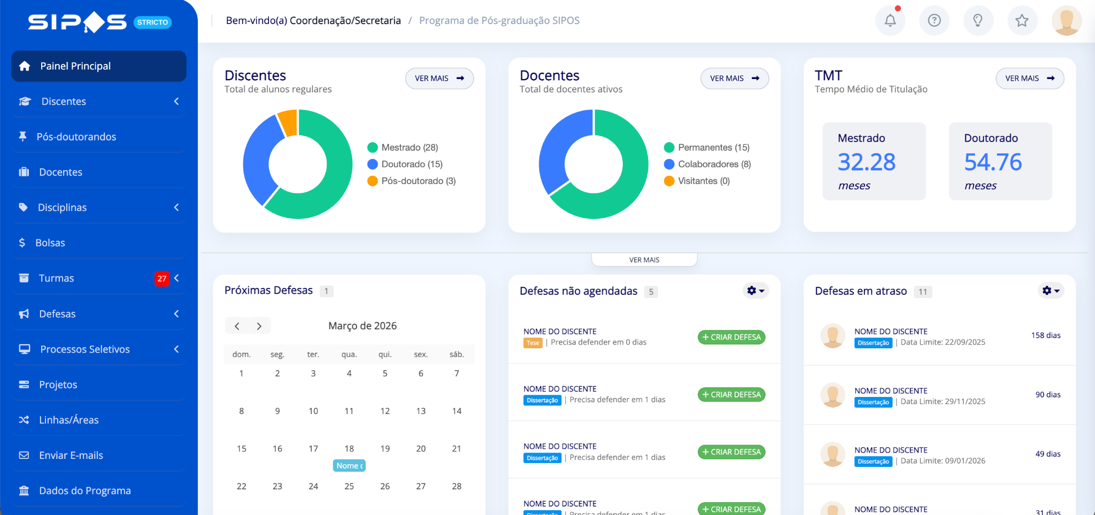Click the briefcase icon beside Docentes
Image resolution: width=1095 pixels, height=515 pixels.
coord(24,172)
